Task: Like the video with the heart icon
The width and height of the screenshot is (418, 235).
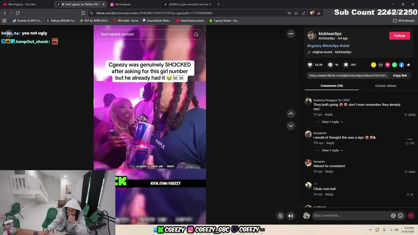Action: pyautogui.click(x=310, y=65)
